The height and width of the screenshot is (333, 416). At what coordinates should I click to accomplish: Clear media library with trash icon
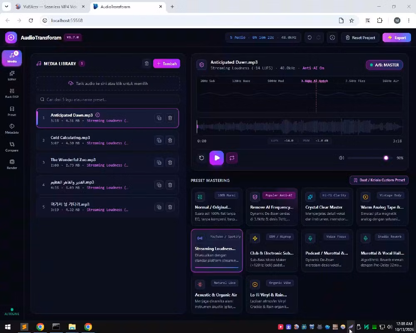(x=146, y=63)
